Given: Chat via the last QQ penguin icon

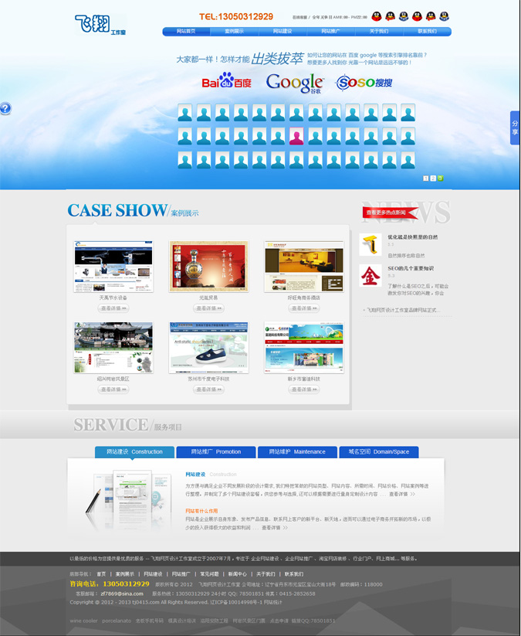Looking at the screenshot, I should click(444, 16).
